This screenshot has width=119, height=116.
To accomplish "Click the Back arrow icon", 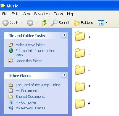I will 6,23.
